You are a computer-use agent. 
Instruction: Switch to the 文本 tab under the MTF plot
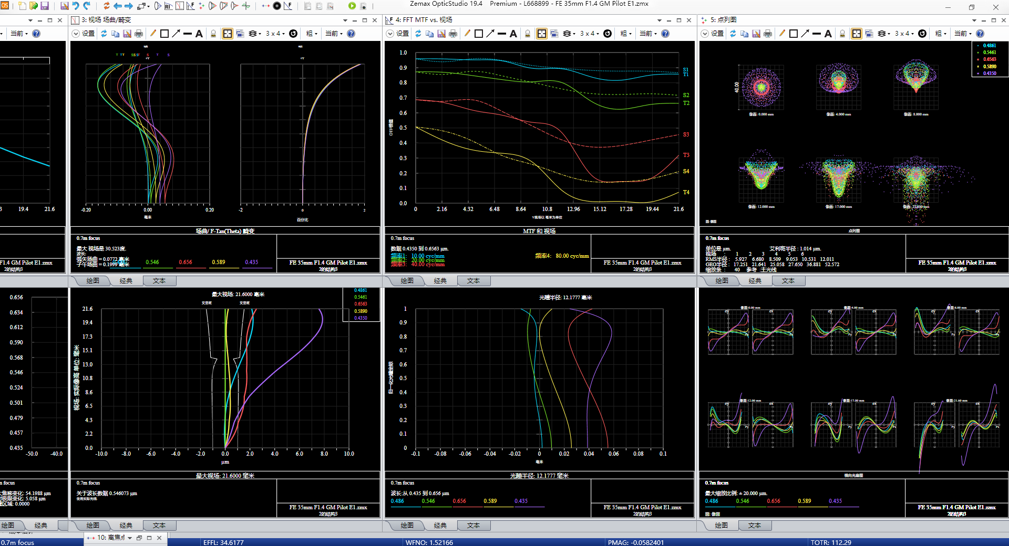click(473, 281)
